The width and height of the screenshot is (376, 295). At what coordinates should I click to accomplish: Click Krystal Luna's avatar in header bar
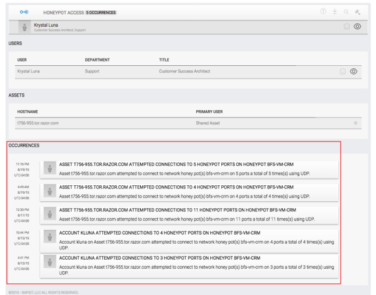24,27
